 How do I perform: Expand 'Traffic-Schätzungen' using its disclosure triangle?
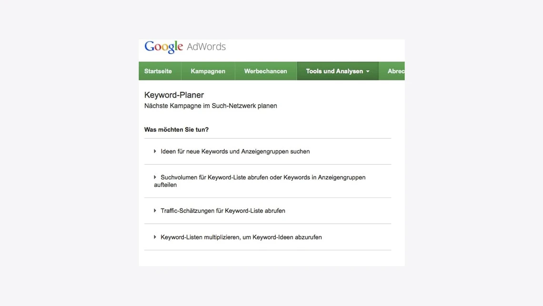point(155,210)
